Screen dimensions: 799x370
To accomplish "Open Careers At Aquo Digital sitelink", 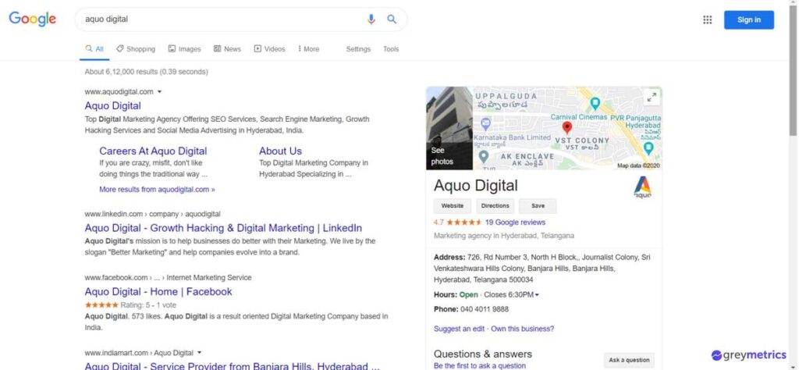I will [x=153, y=151].
